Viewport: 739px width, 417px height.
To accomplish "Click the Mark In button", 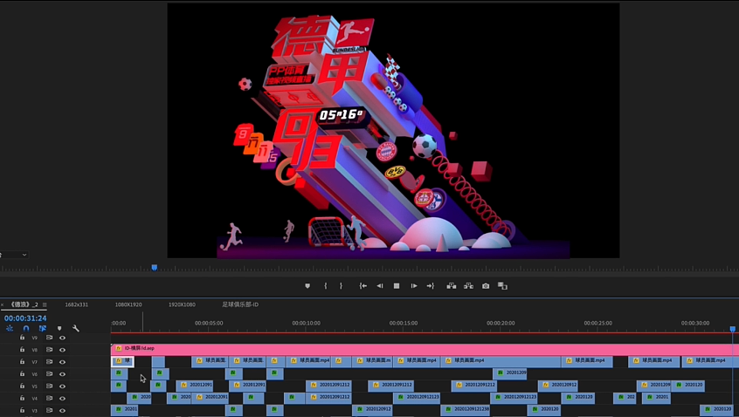I will pyautogui.click(x=325, y=285).
